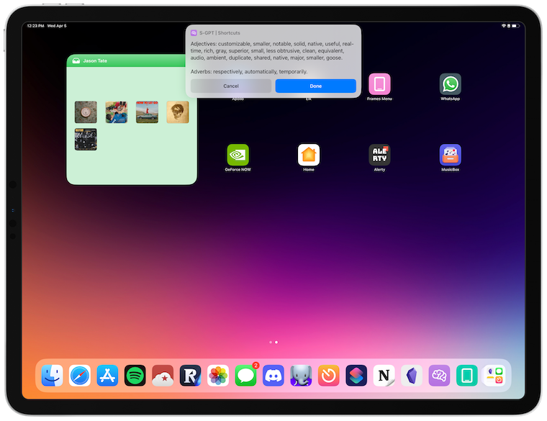The height and width of the screenshot is (421, 547).
Task: Confirm the S-GPT dialog with Done
Action: tap(316, 86)
